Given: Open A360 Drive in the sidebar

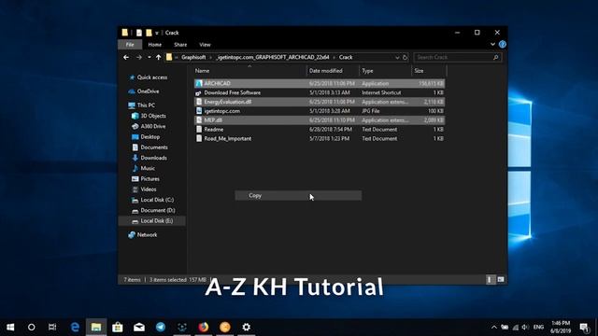Looking at the screenshot, I should point(153,126).
